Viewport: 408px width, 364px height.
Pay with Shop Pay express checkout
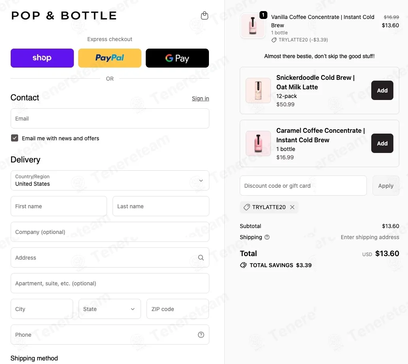tap(42, 58)
